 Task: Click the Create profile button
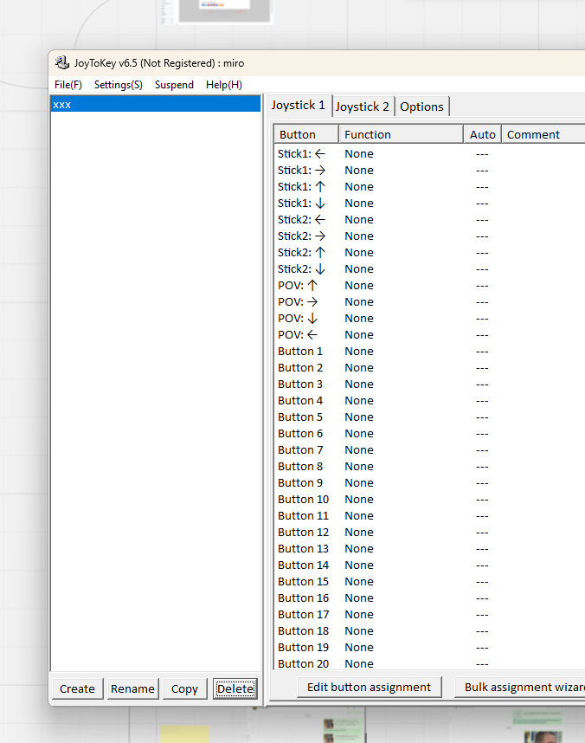[x=77, y=688]
